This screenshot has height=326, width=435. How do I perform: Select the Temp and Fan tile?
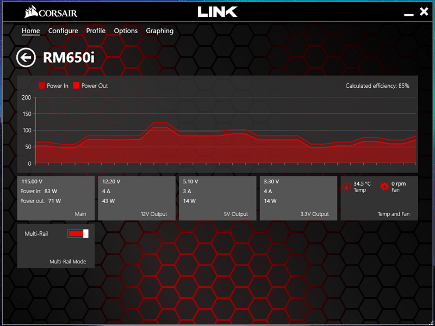379,198
